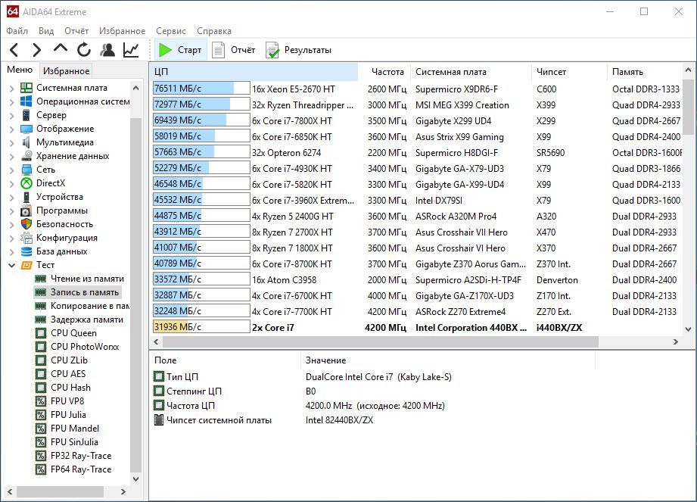Go up one level with up arrow
This screenshot has width=697, height=502.
tap(61, 49)
